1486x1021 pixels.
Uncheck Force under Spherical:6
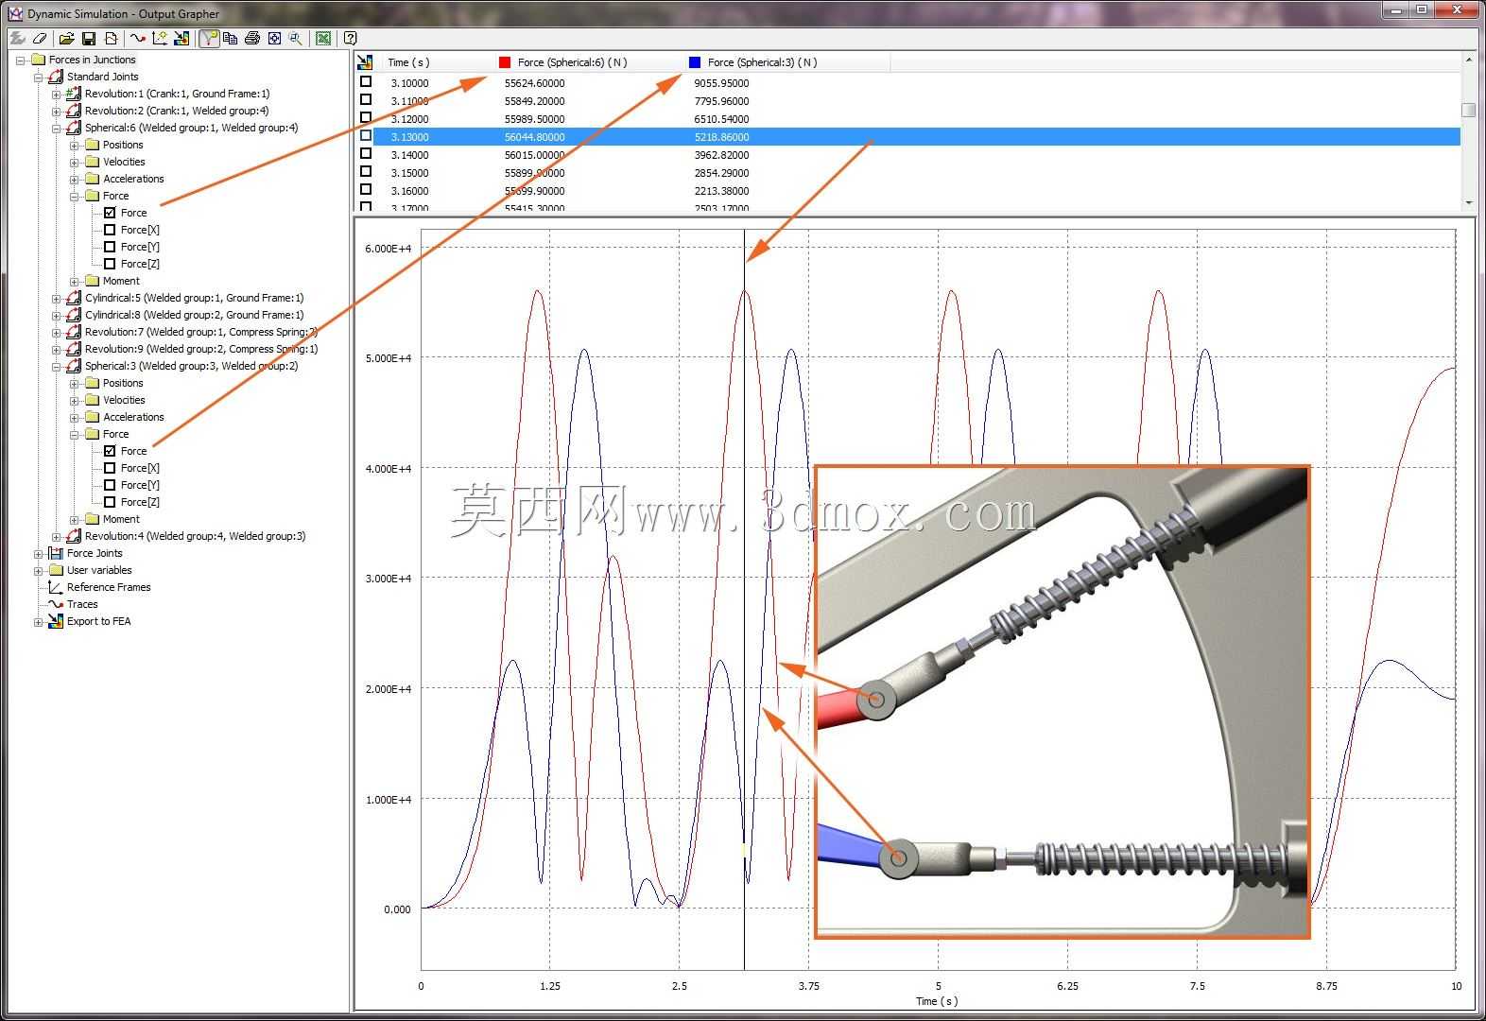coord(110,213)
